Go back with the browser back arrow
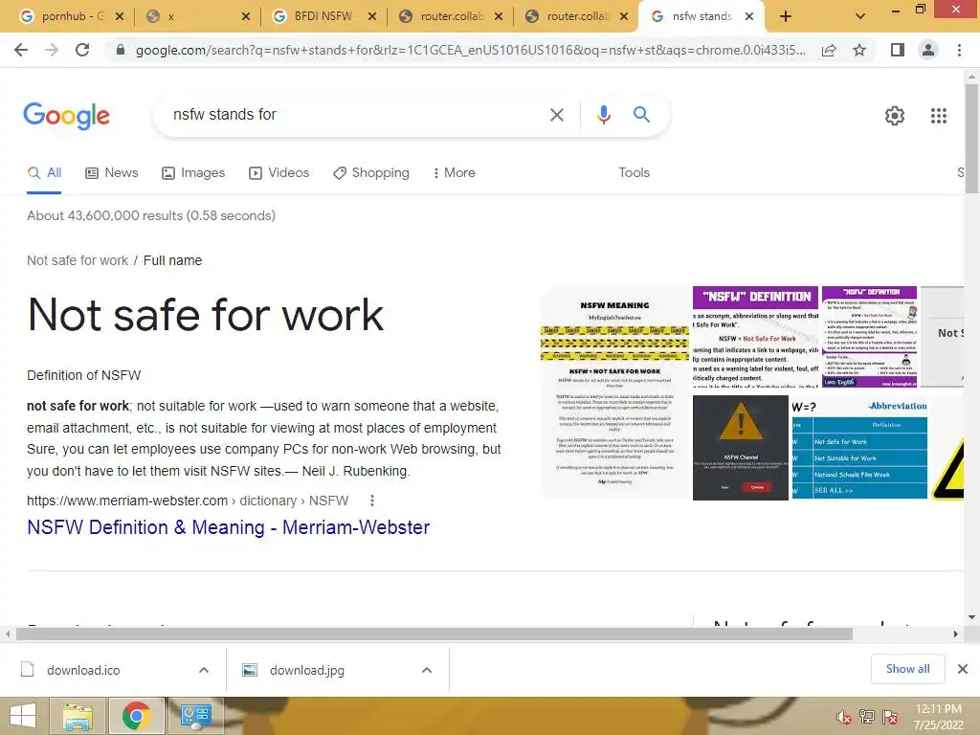980x735 pixels. tap(21, 50)
